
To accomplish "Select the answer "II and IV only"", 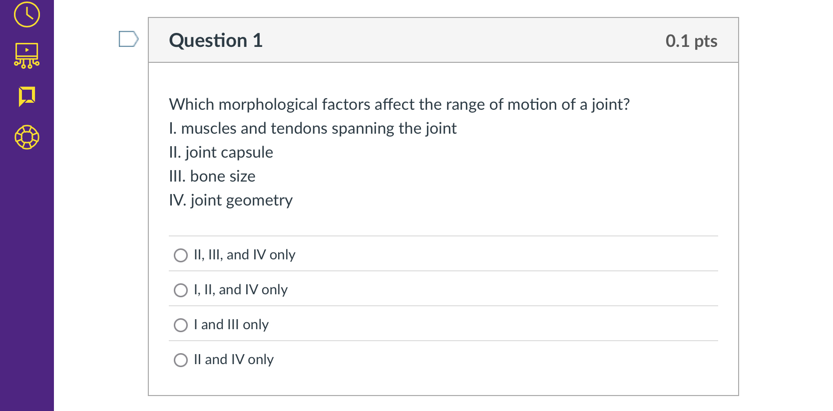I will click(x=181, y=360).
